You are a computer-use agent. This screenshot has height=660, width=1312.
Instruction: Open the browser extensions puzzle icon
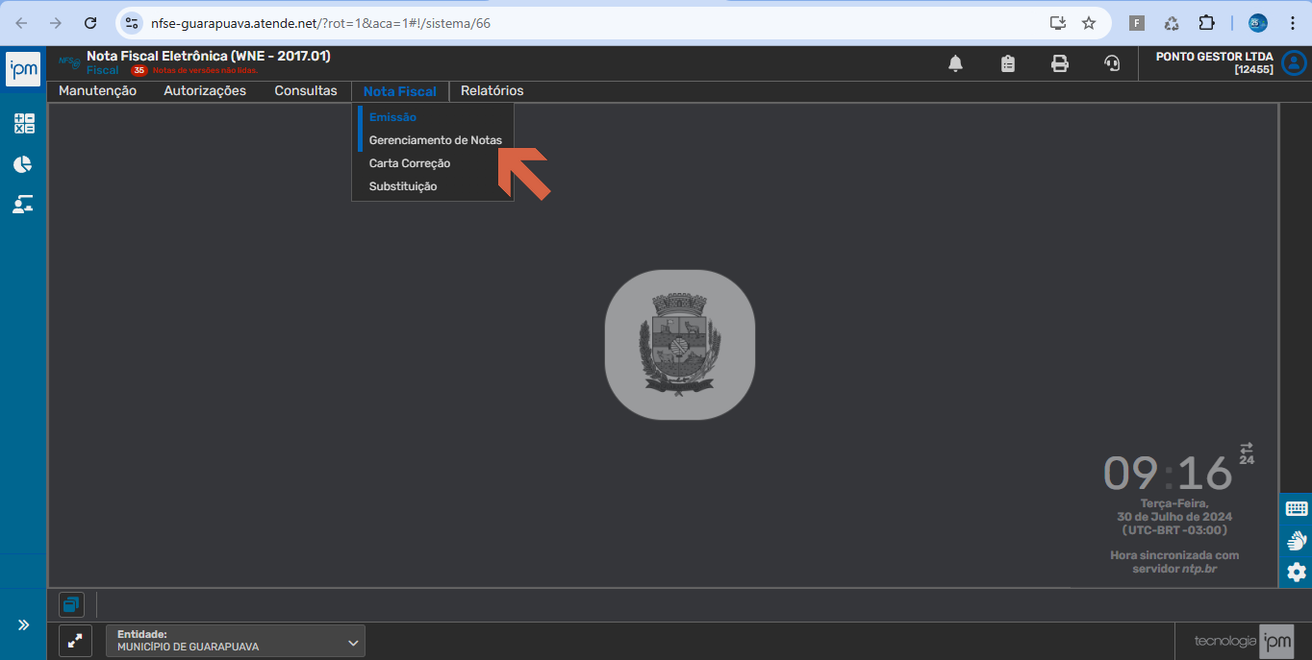pyautogui.click(x=1206, y=23)
